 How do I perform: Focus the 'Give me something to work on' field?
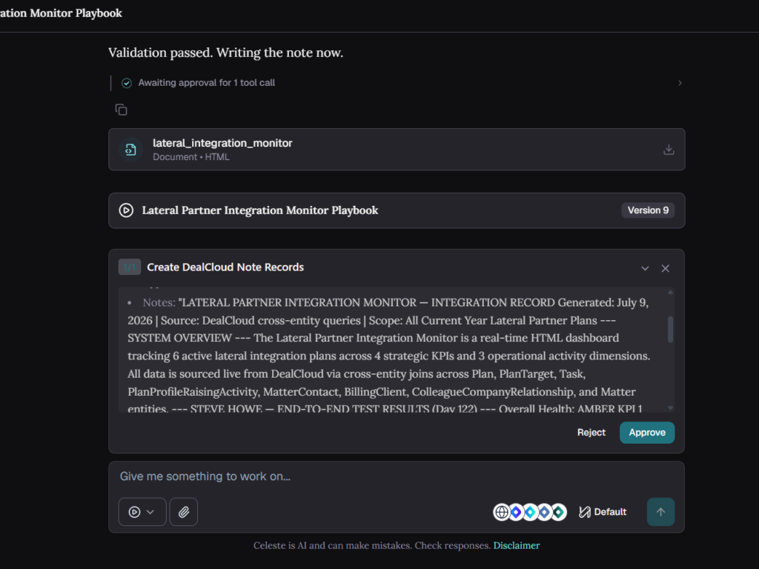(x=396, y=476)
